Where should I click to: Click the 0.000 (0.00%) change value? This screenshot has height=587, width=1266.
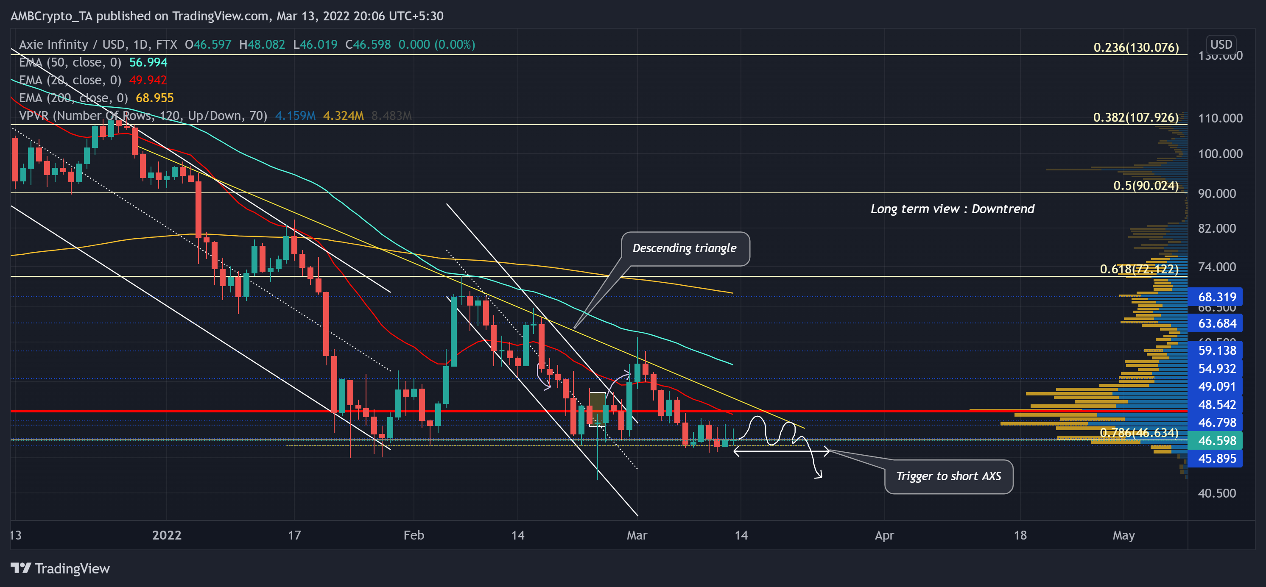coord(437,45)
